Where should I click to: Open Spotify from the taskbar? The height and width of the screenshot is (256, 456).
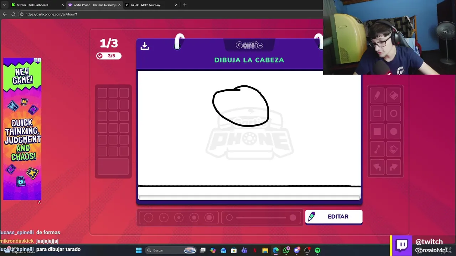click(317, 250)
